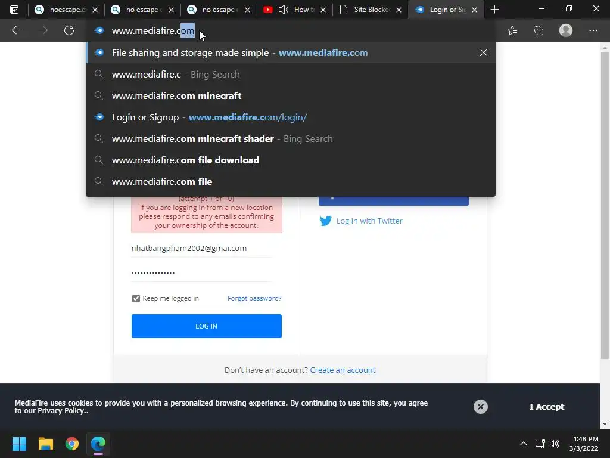Click the email address input field
This screenshot has height=458, width=610.
201,249
